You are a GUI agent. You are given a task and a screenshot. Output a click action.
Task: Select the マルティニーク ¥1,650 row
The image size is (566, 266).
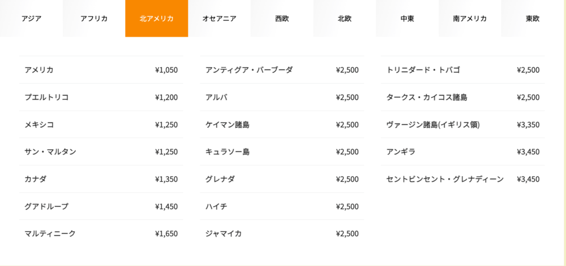pyautogui.click(x=101, y=234)
